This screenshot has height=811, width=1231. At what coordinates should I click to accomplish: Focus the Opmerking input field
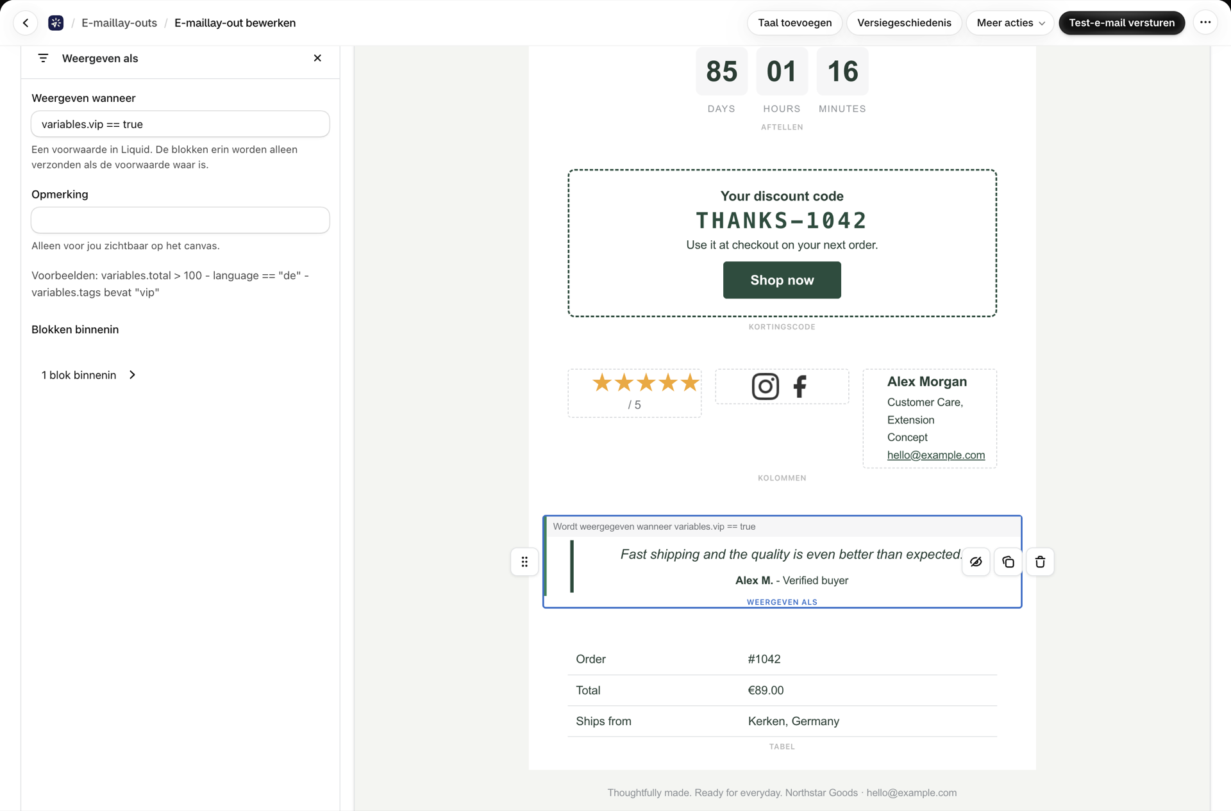tap(180, 220)
